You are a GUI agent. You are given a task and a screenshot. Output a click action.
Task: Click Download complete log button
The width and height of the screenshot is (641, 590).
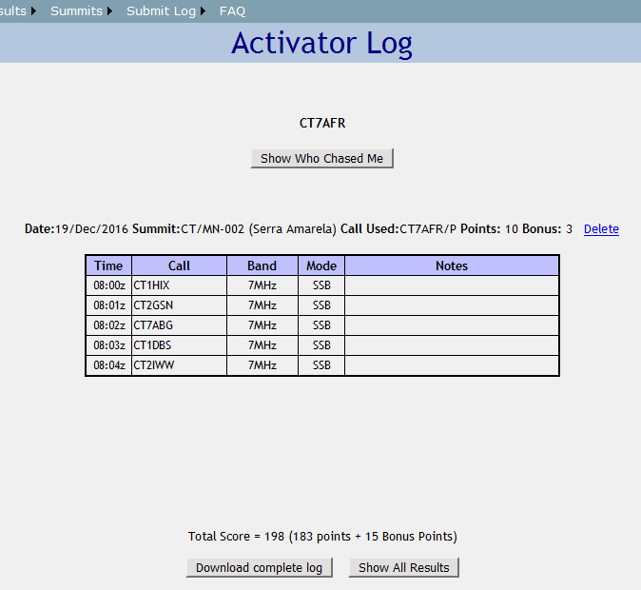260,567
